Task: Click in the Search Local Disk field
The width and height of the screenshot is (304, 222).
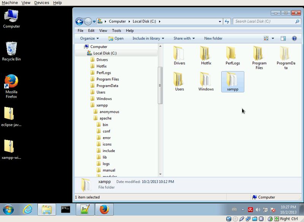Action: tap(262, 21)
